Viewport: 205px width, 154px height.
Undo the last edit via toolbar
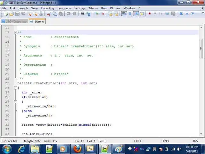pyautogui.click(x=69, y=13)
